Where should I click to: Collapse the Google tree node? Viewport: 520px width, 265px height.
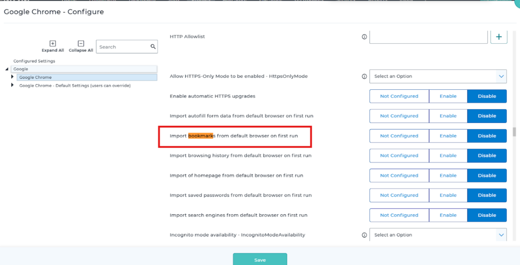point(7,69)
